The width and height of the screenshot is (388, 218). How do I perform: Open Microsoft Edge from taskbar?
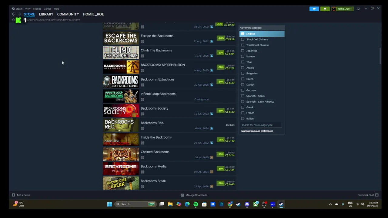click(x=187, y=204)
